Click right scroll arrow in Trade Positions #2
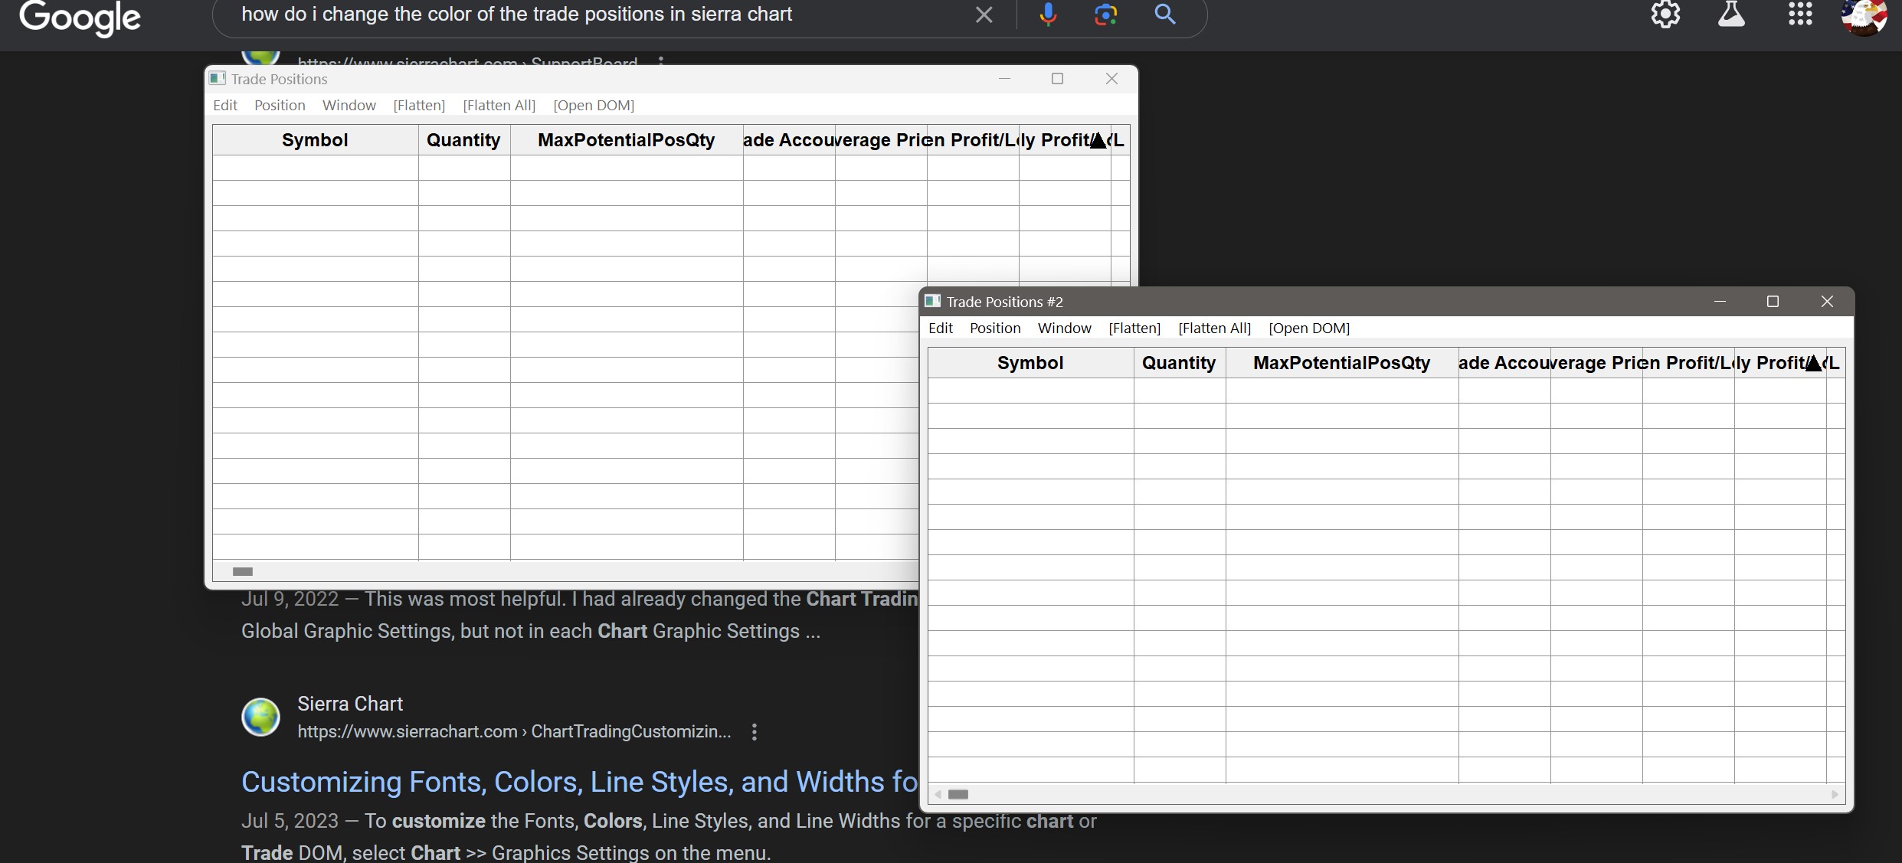1902x863 pixels. 1835,794
